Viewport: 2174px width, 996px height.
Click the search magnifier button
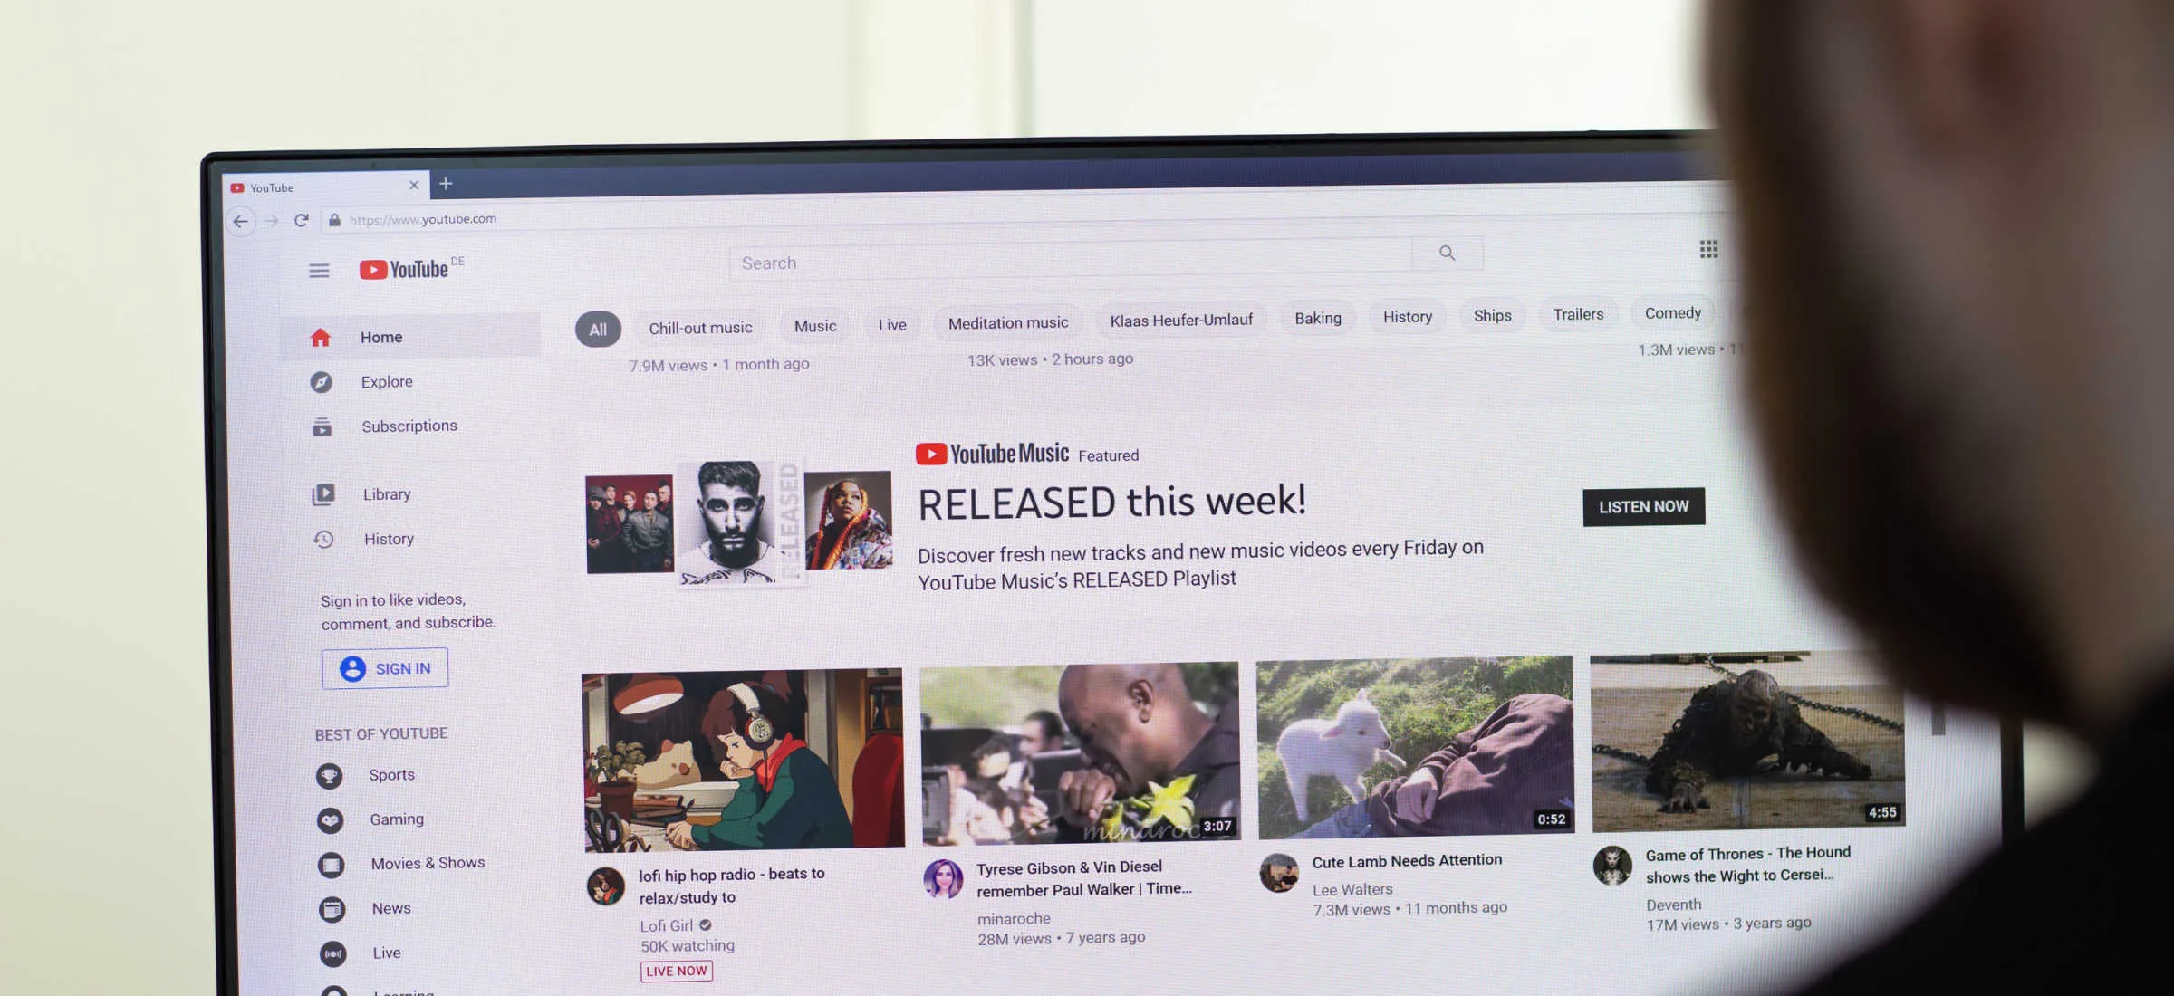click(x=1447, y=254)
